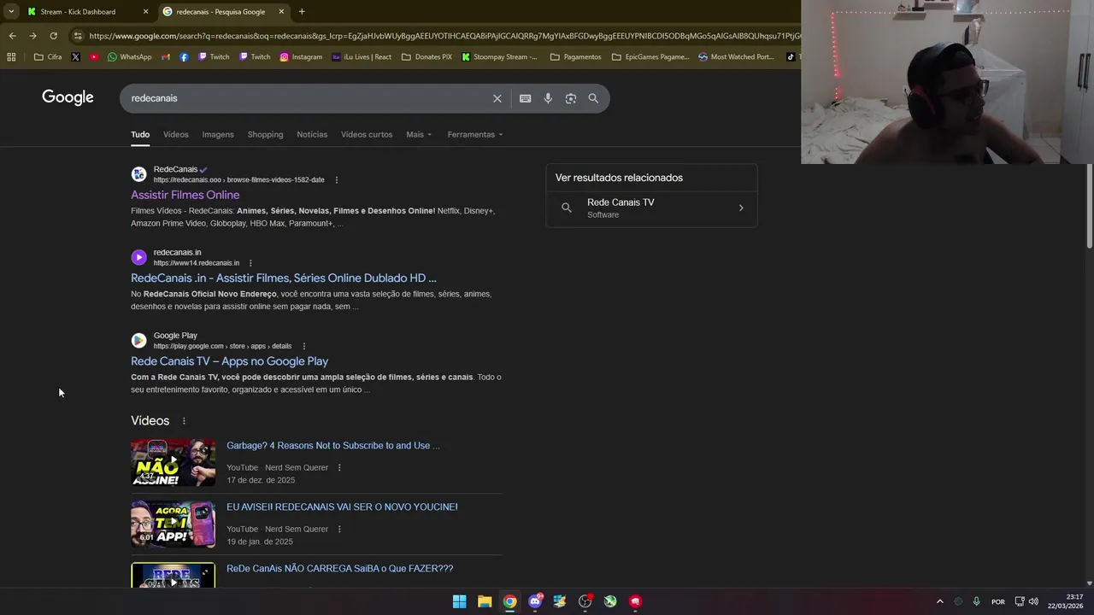Open the volume control in the tray
This screenshot has width=1094, height=615.
[1033, 601]
